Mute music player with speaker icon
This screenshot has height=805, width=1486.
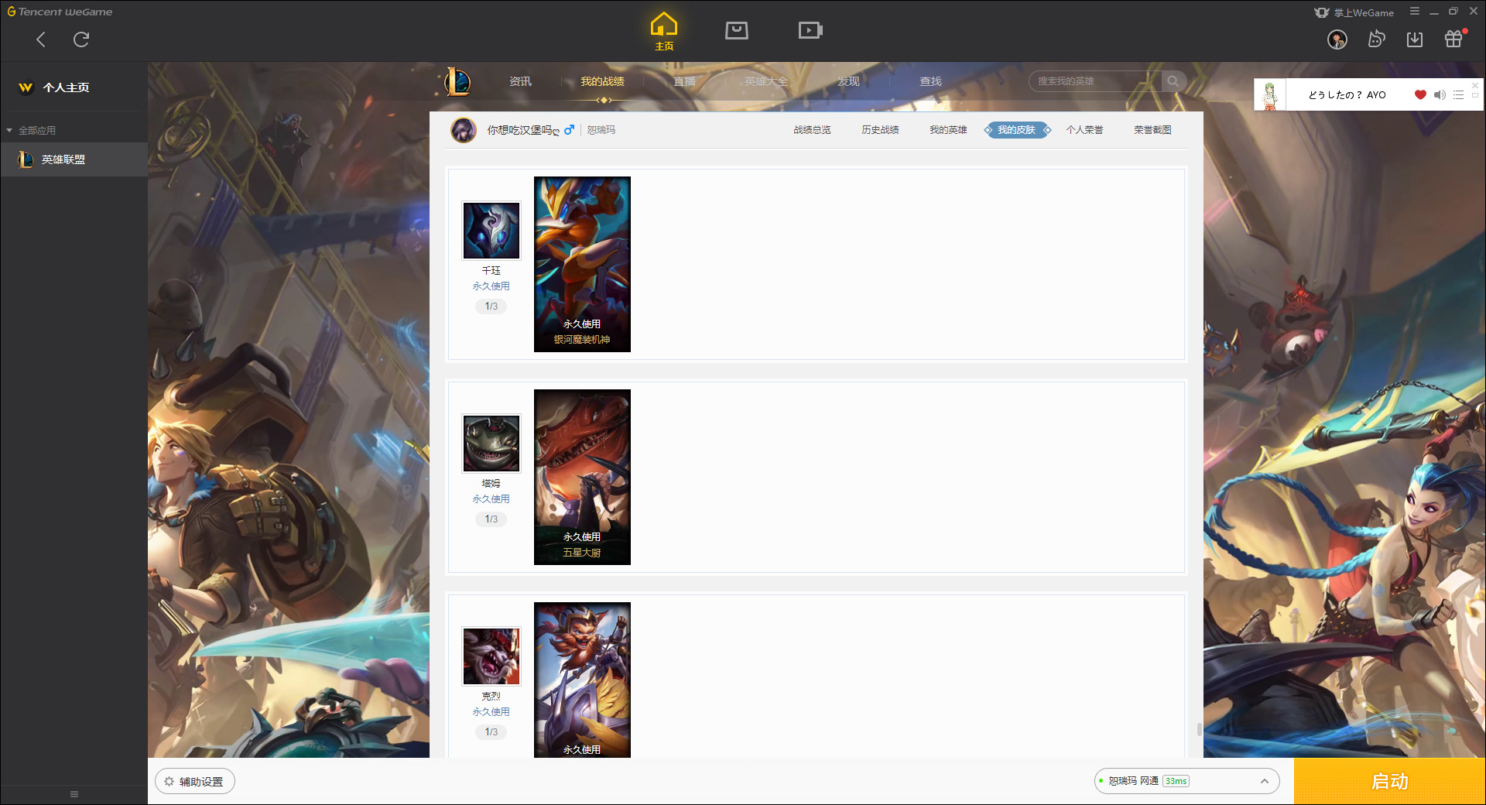pos(1440,95)
